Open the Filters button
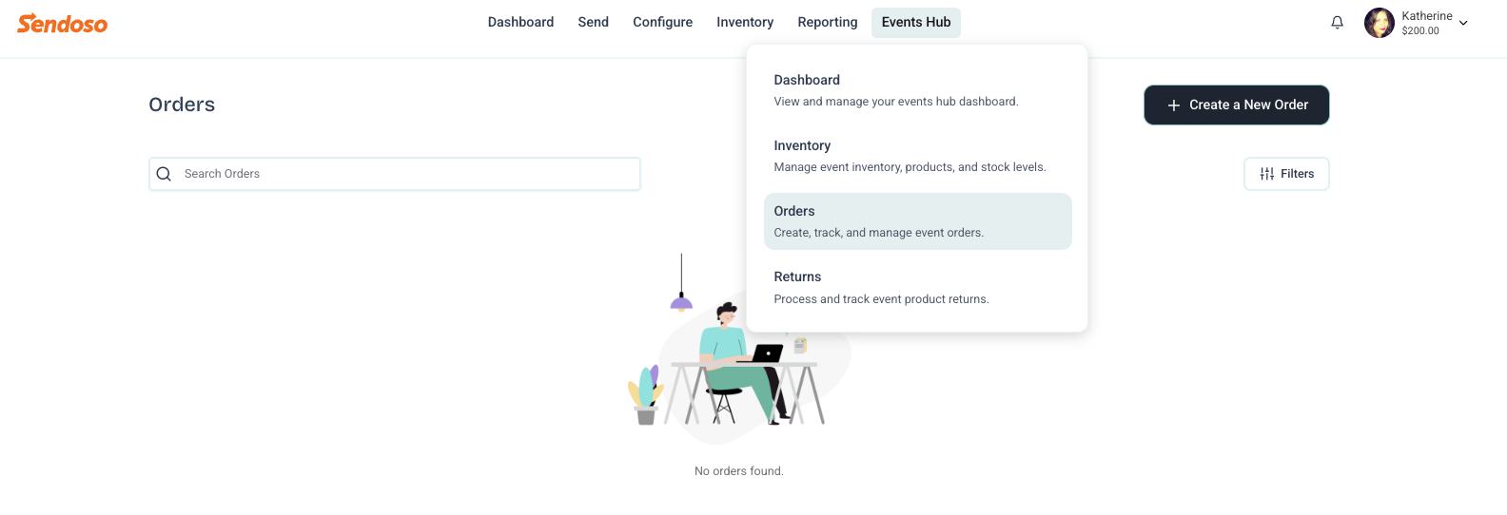This screenshot has height=515, width=1507. click(x=1286, y=174)
